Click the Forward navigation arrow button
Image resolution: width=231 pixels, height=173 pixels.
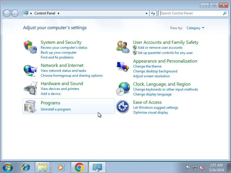tap(15, 13)
